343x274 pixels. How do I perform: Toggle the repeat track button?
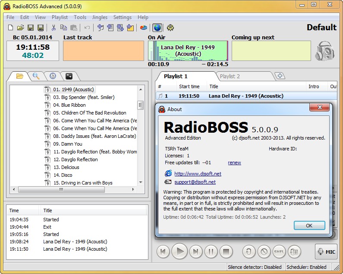249,251
